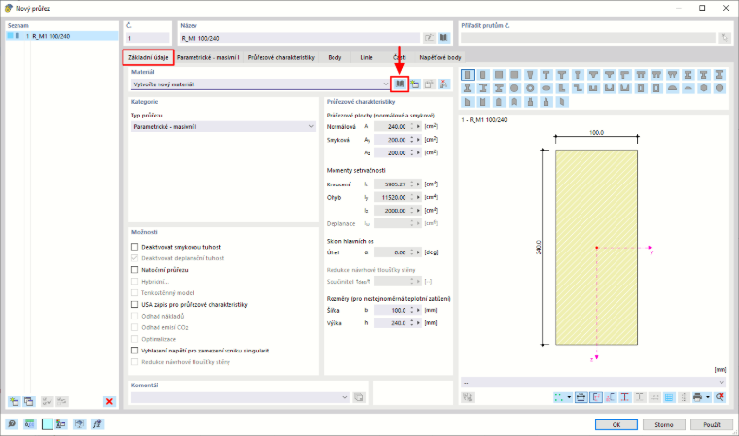Screen dimensions: 739x436
Task: Enable Deaktivovat smykovou tuhost checkbox
Action: (x=135, y=247)
